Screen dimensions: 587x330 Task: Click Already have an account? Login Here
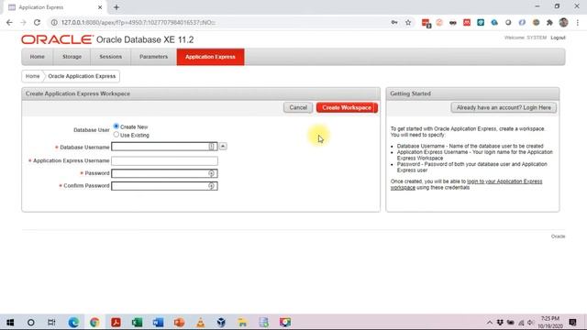(x=504, y=108)
